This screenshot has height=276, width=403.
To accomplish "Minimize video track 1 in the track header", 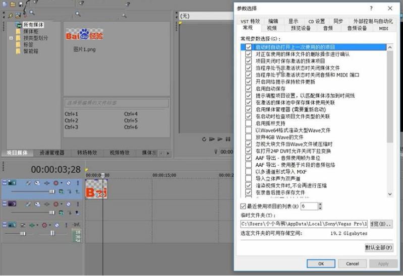I will coord(5,183).
